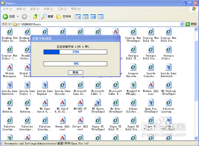This screenshot has height=146, width=199.
Task: Open the Forward button history dropdown
Action: (30, 17)
